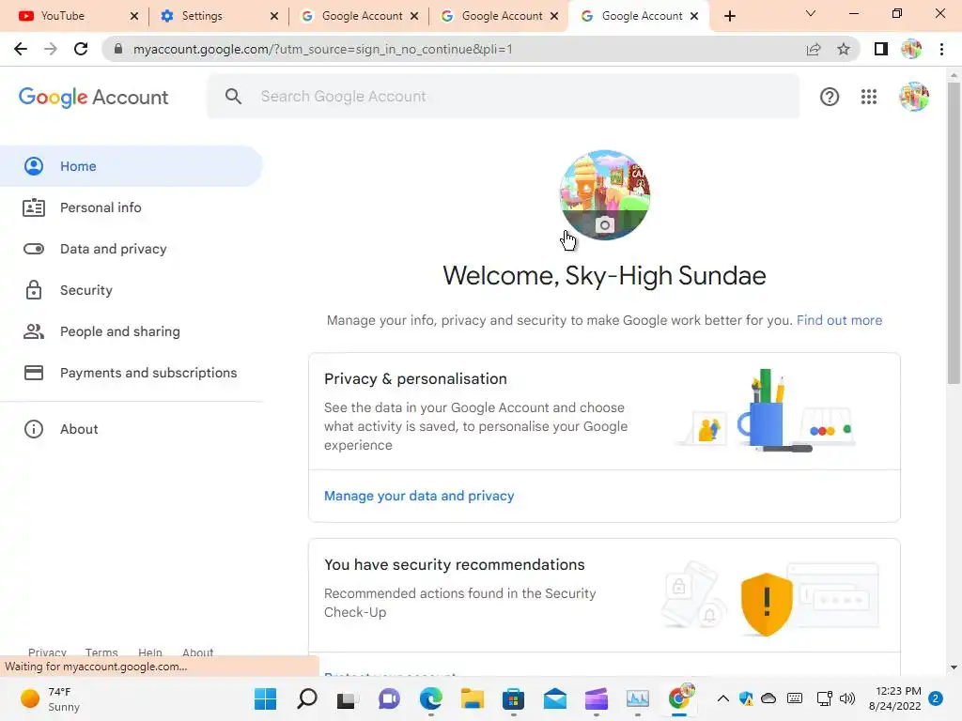Switch to the first Google Account tab
The image size is (962, 721).
360,16
